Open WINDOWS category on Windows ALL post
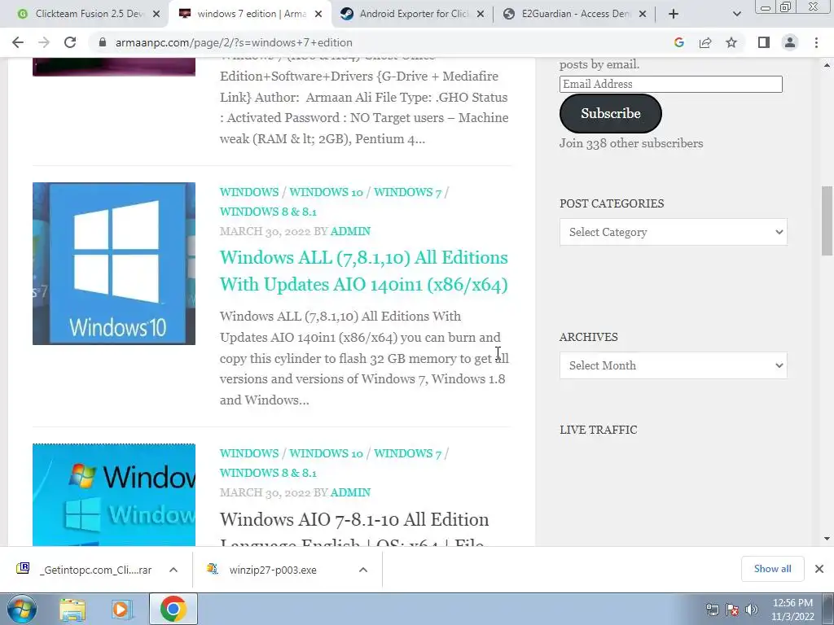The height and width of the screenshot is (625, 834). [249, 192]
